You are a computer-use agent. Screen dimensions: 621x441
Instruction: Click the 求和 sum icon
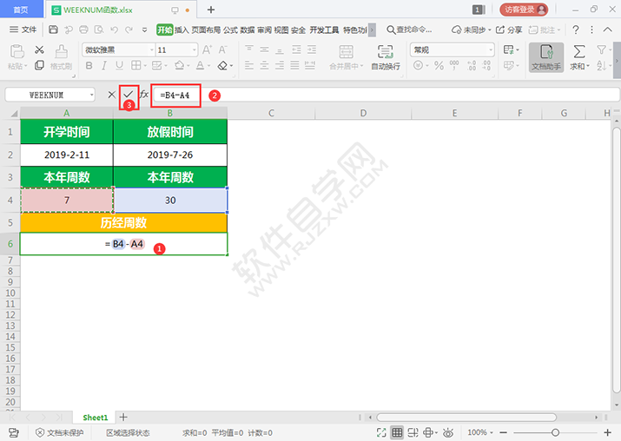[579, 57]
